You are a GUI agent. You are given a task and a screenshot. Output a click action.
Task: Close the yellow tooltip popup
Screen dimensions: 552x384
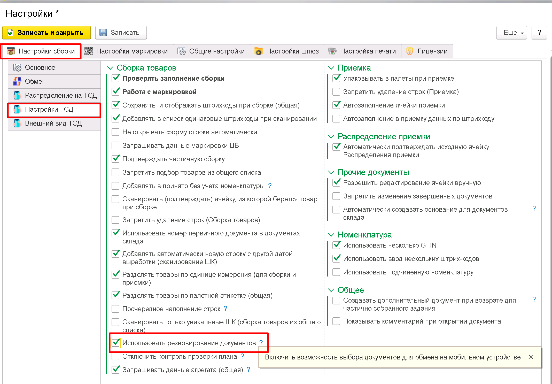click(531, 357)
